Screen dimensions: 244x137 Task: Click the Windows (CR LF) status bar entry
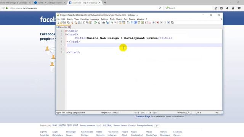pyautogui.click(x=185, y=113)
